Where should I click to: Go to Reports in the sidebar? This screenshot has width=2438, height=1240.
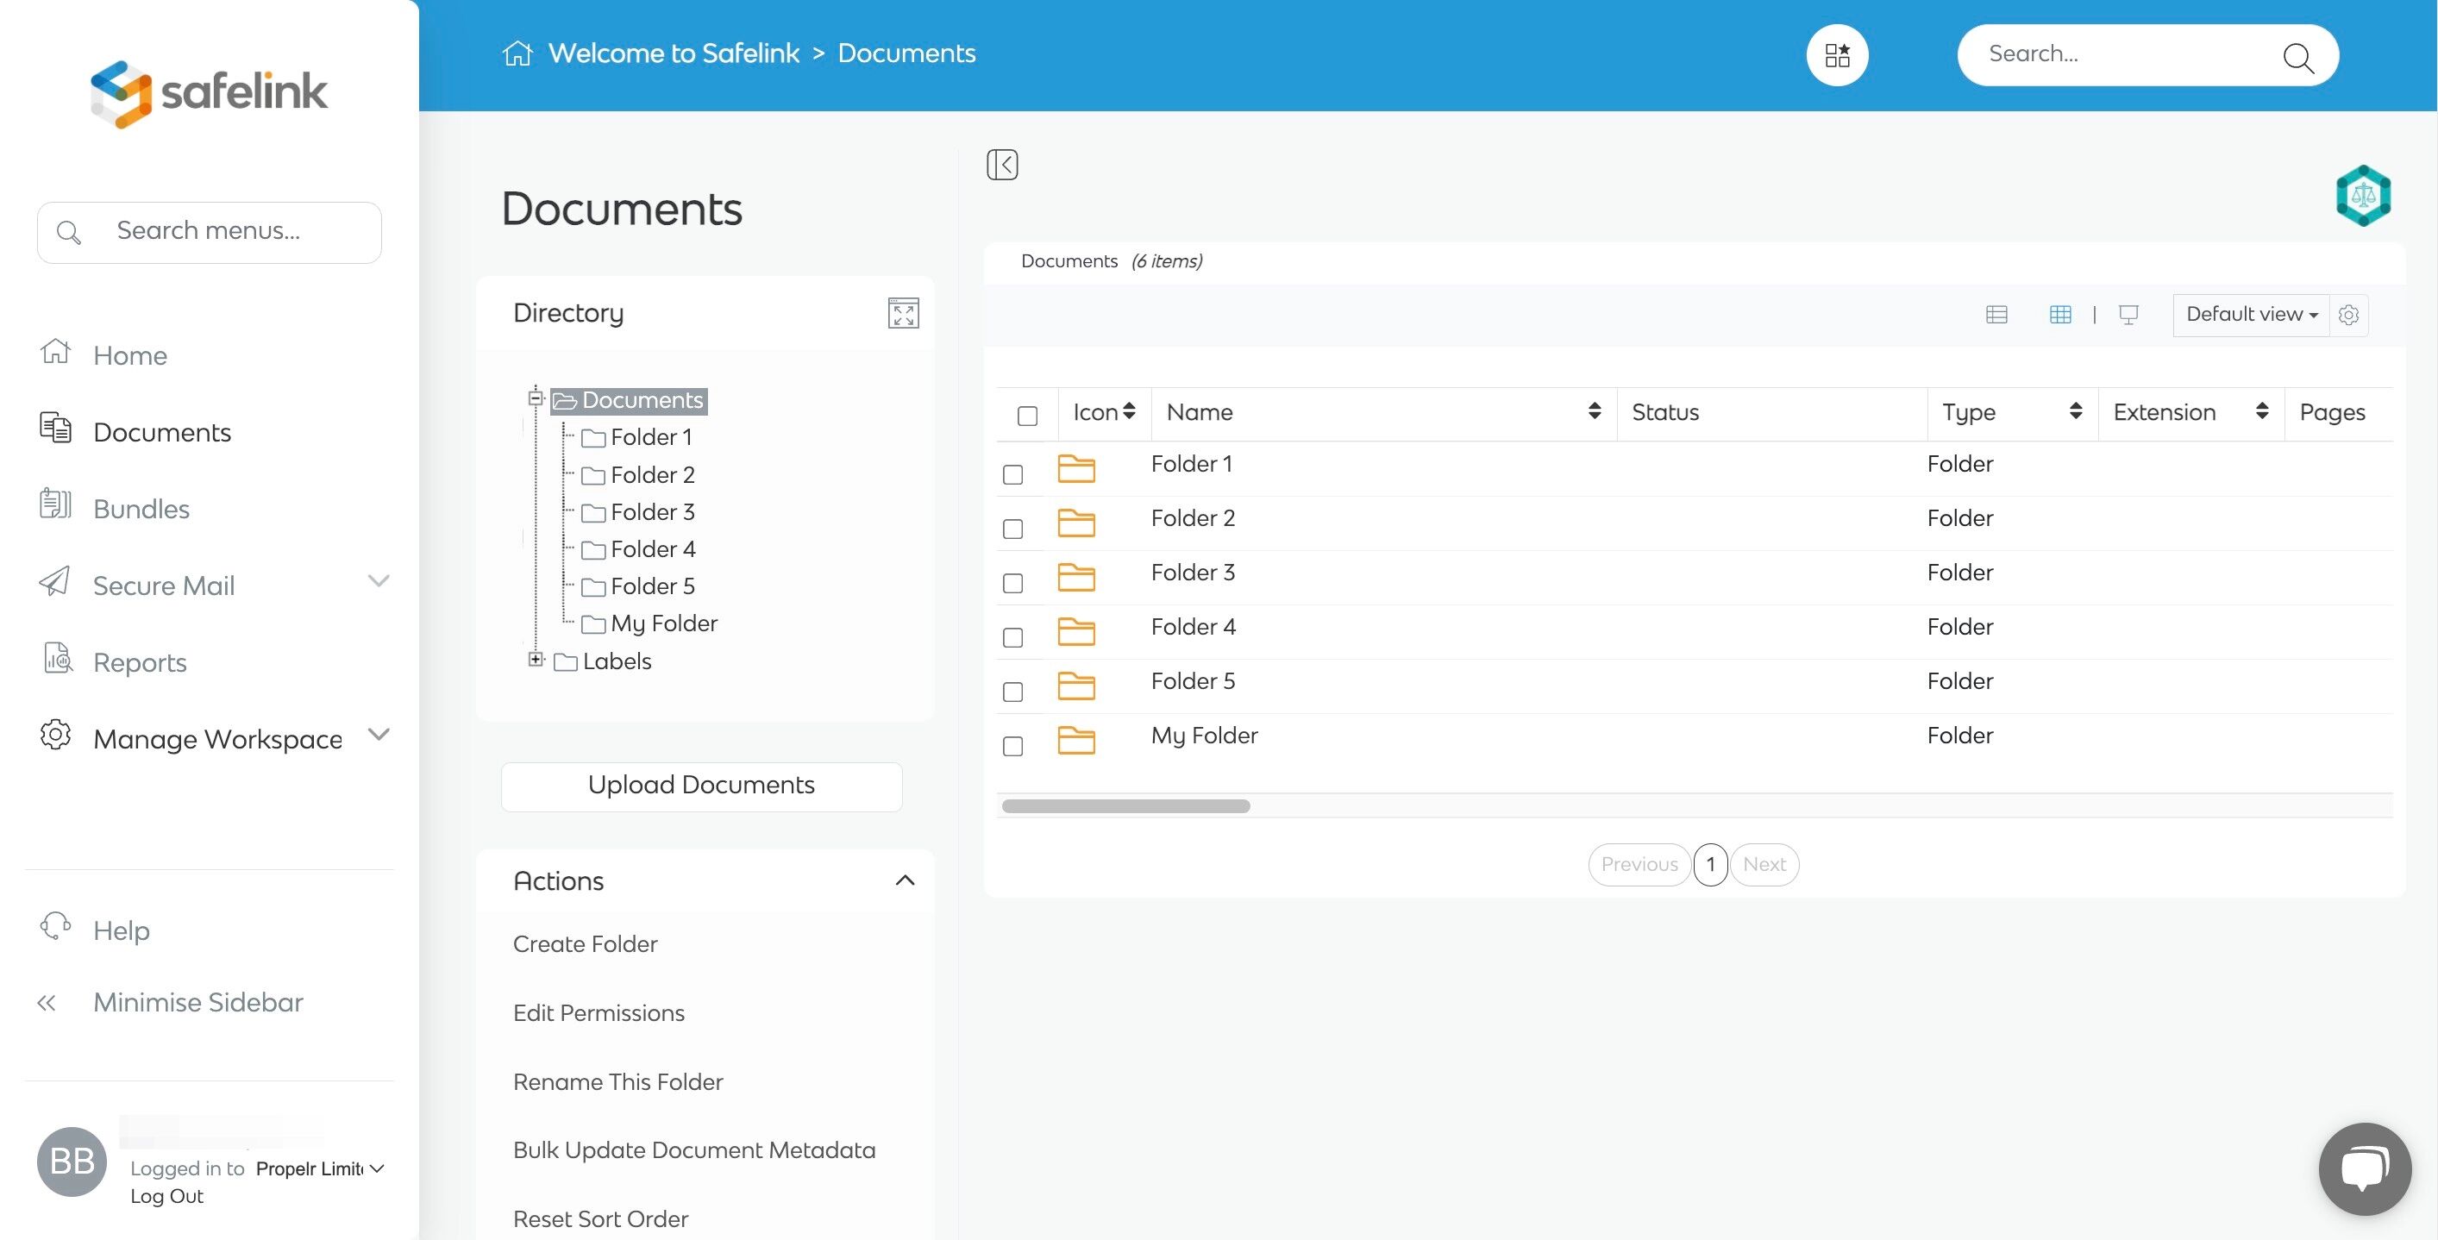pyautogui.click(x=140, y=662)
